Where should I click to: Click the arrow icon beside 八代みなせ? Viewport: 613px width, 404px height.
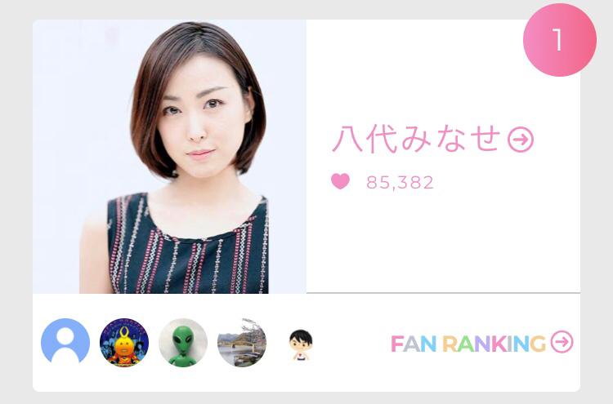[521, 140]
